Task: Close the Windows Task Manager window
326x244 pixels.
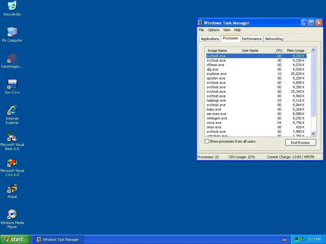Action: [x=319, y=23]
